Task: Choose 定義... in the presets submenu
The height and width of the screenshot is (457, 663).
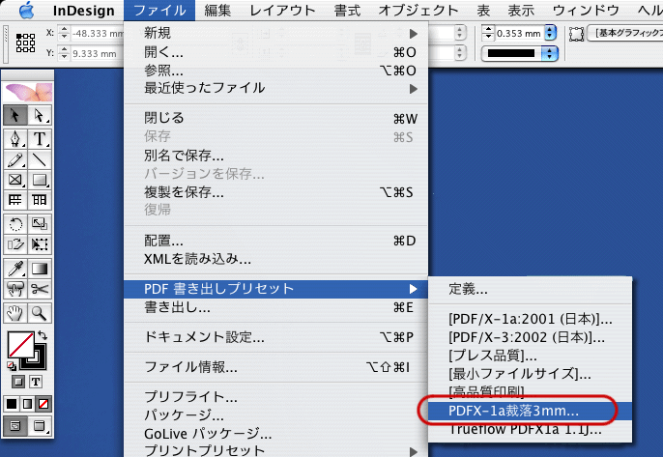Action: [531, 289]
